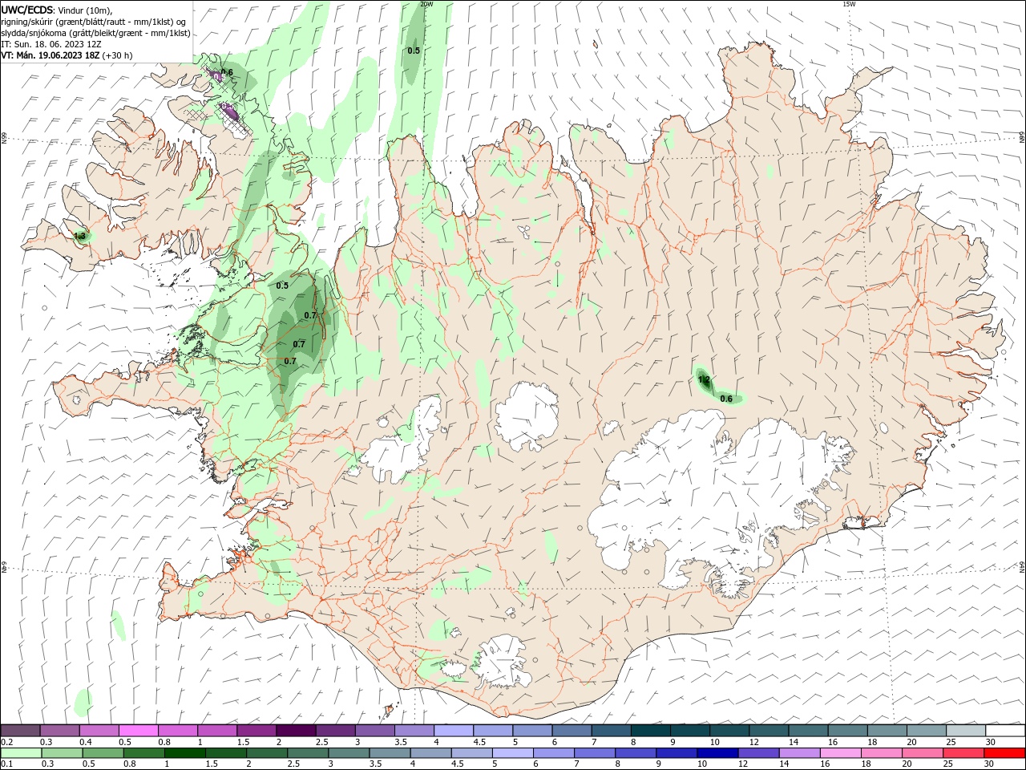The width and height of the screenshot is (1026, 770).
Task: Click the 30 label on the lower scale
Action: tap(989, 764)
